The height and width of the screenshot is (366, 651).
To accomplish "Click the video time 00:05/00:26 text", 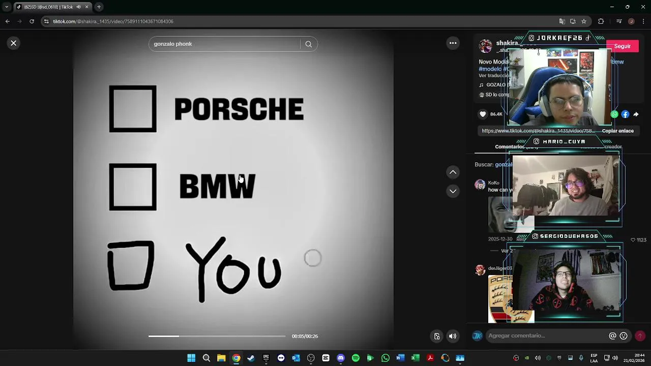I will coord(305,336).
